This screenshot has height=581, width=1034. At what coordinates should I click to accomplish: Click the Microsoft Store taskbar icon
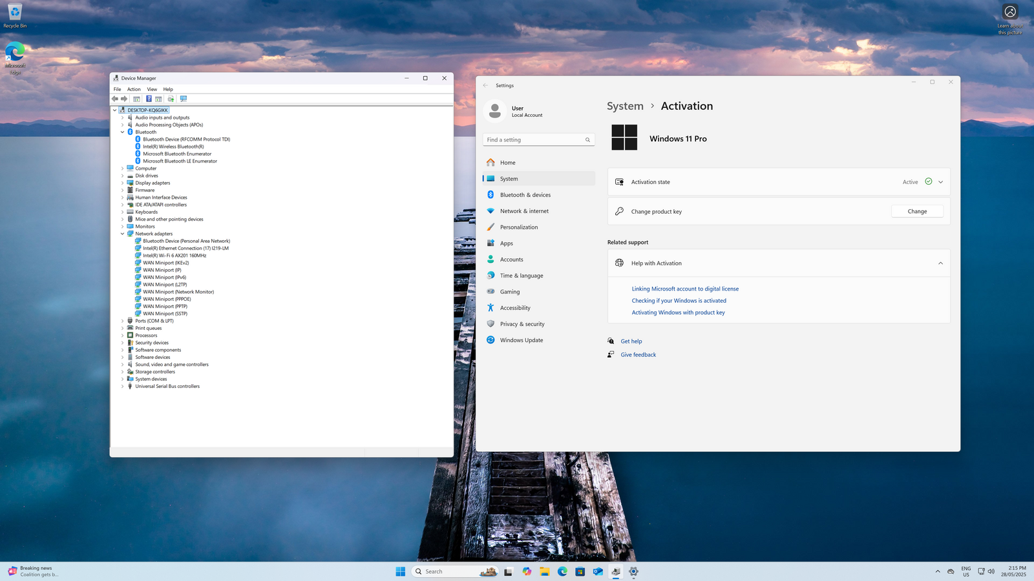pos(580,571)
